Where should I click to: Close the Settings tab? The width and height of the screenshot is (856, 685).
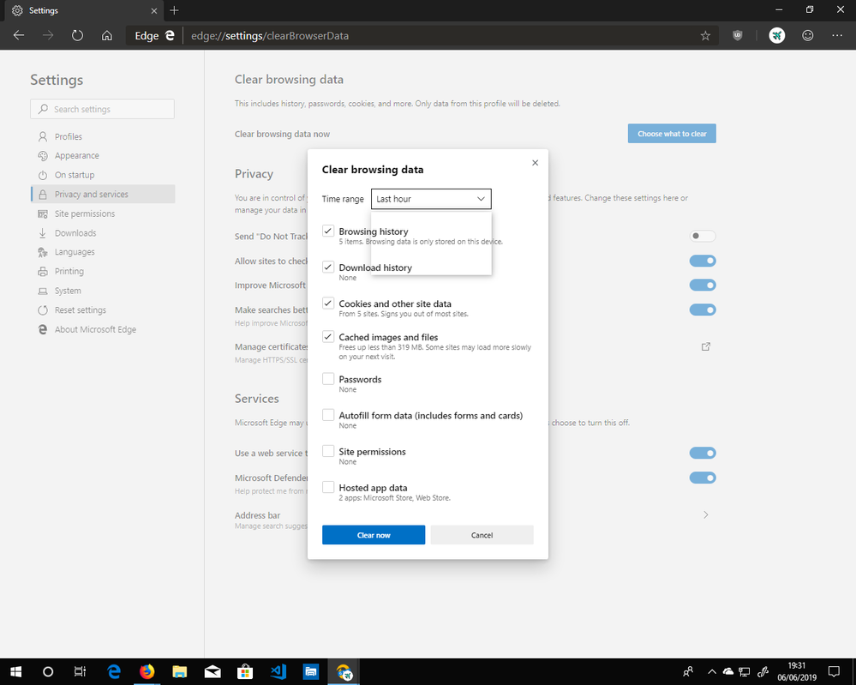[154, 10]
